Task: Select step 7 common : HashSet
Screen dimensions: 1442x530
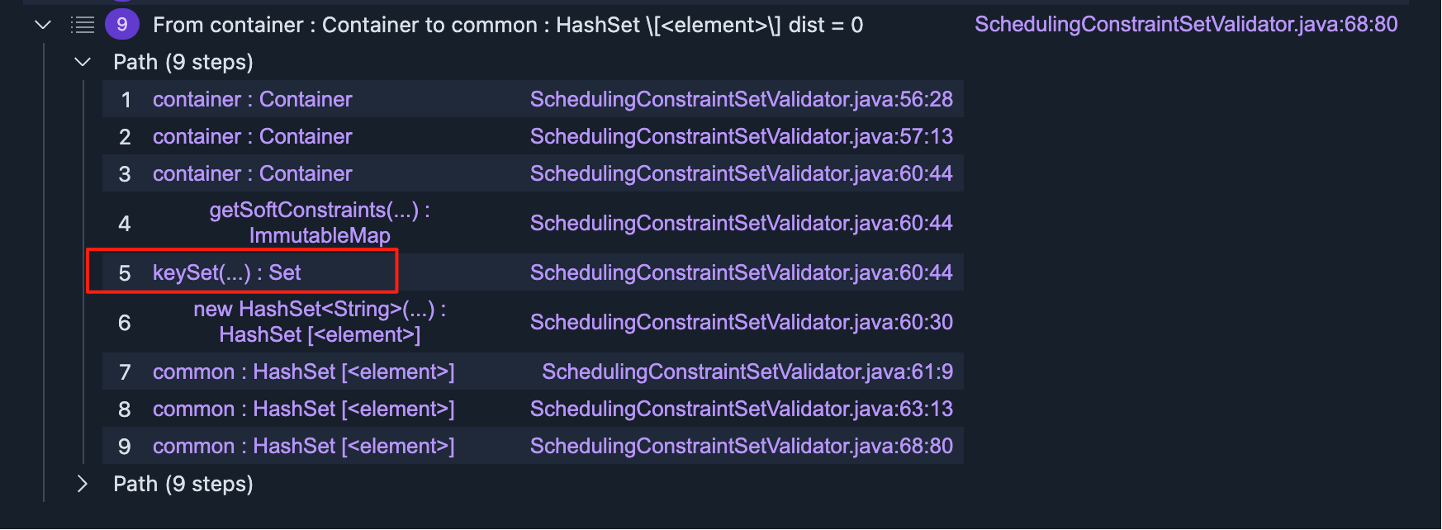Action: (x=303, y=372)
